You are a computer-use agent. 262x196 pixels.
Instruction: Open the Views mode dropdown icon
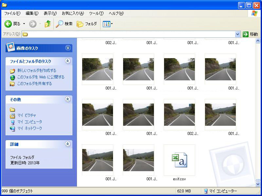(108, 24)
